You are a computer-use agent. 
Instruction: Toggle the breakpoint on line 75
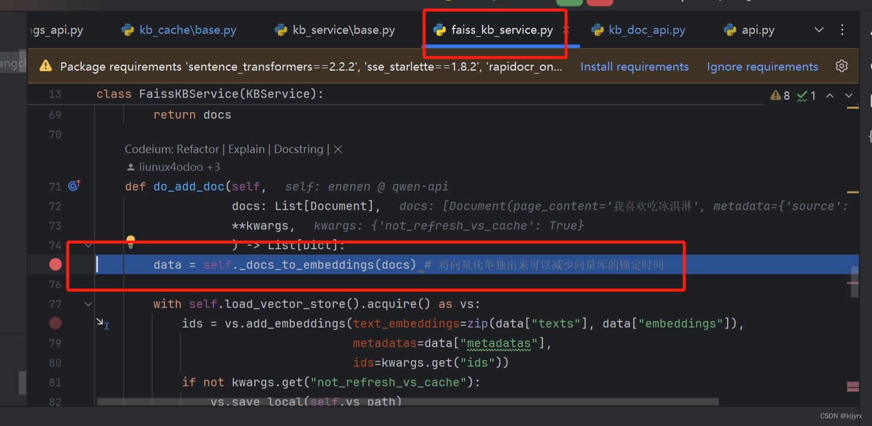(55, 265)
